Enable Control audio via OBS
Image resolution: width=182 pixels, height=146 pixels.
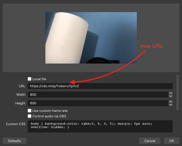30,116
